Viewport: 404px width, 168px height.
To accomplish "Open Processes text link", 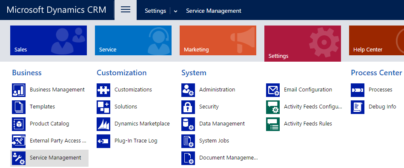I will tap(380, 90).
